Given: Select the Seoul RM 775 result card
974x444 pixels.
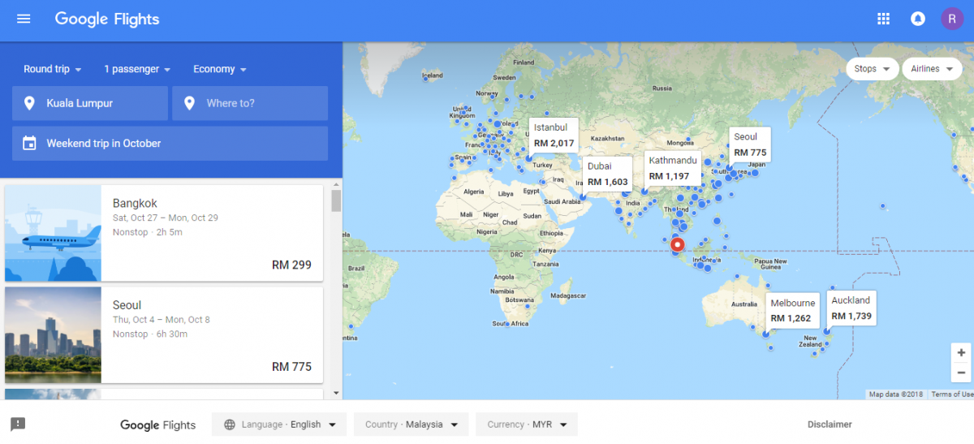Looking at the screenshot, I should 164,334.
